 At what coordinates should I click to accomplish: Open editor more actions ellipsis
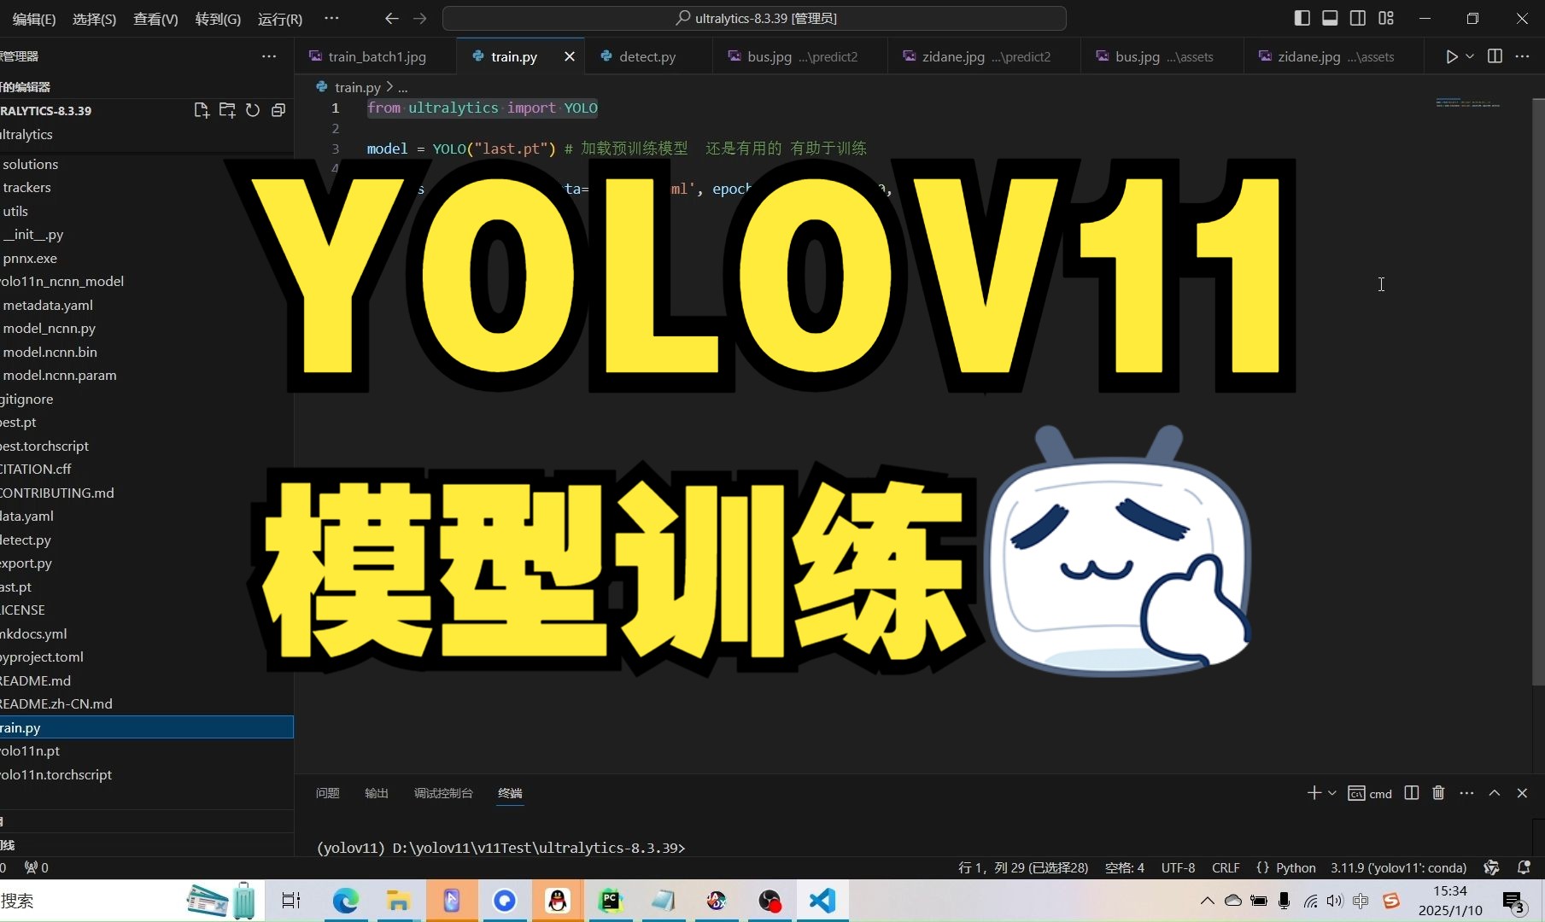pyautogui.click(x=1522, y=56)
